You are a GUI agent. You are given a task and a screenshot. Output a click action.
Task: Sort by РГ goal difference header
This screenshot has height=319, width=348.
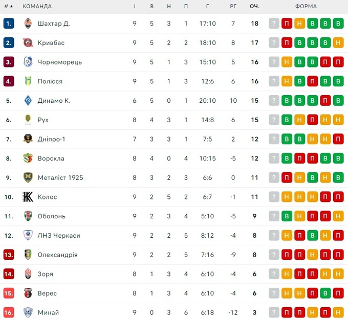pyautogui.click(x=233, y=7)
